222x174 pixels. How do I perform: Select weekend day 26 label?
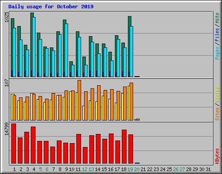tap(176, 169)
